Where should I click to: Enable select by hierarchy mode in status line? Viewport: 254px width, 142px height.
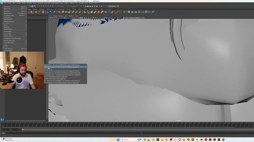[30, 6]
